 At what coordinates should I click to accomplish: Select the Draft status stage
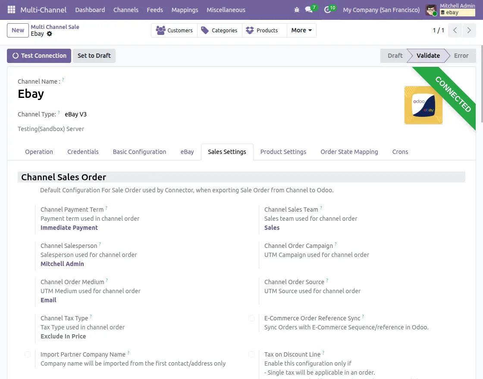[x=395, y=56]
